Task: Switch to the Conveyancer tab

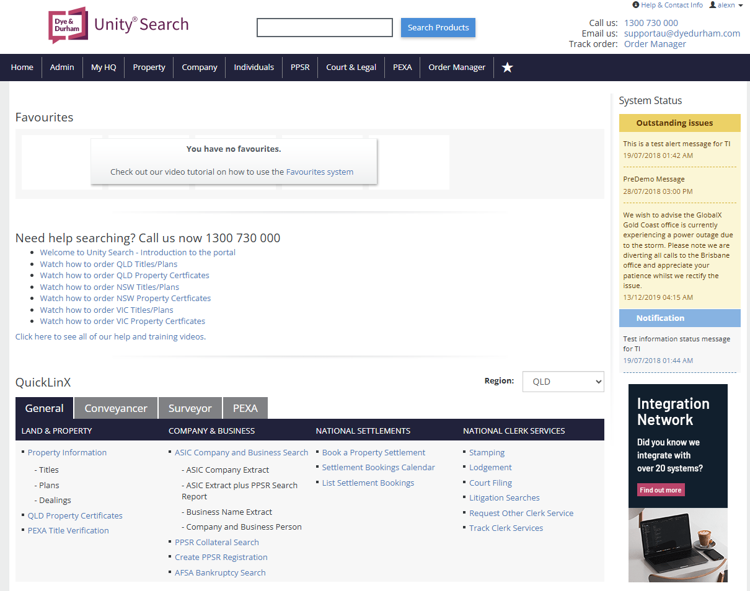Action: tap(116, 408)
